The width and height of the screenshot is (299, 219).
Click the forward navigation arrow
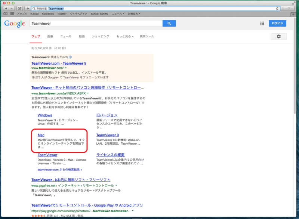point(12,8)
